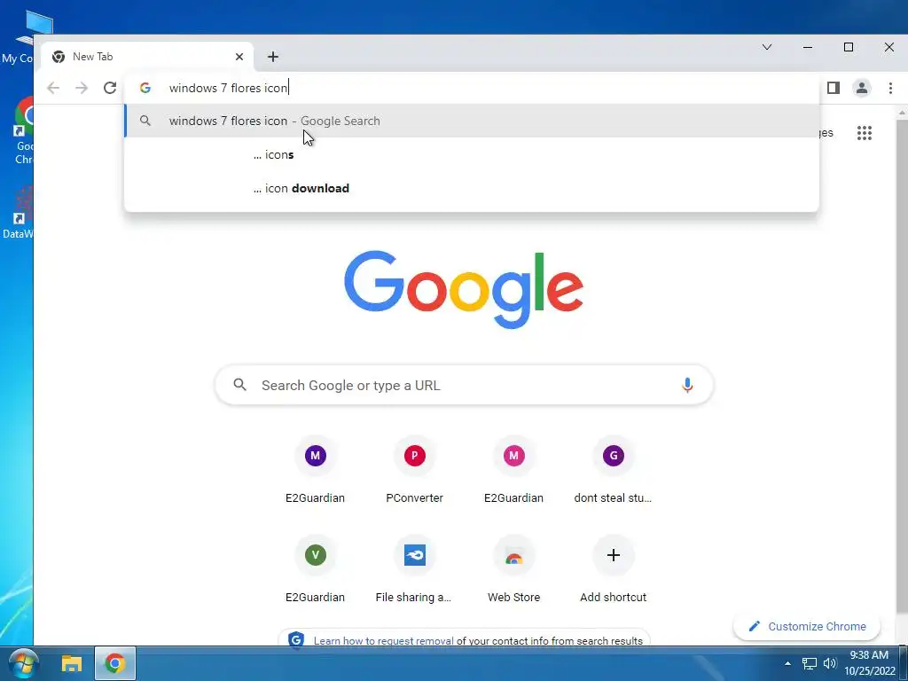Open the E2Guardian shortcut with pink M
This screenshot has width=908, height=681.
tap(513, 471)
